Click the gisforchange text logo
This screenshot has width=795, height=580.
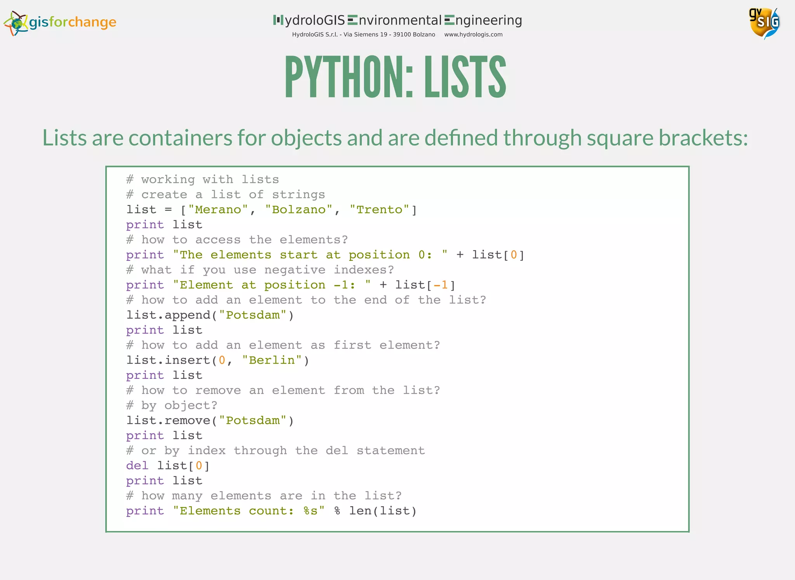[73, 22]
